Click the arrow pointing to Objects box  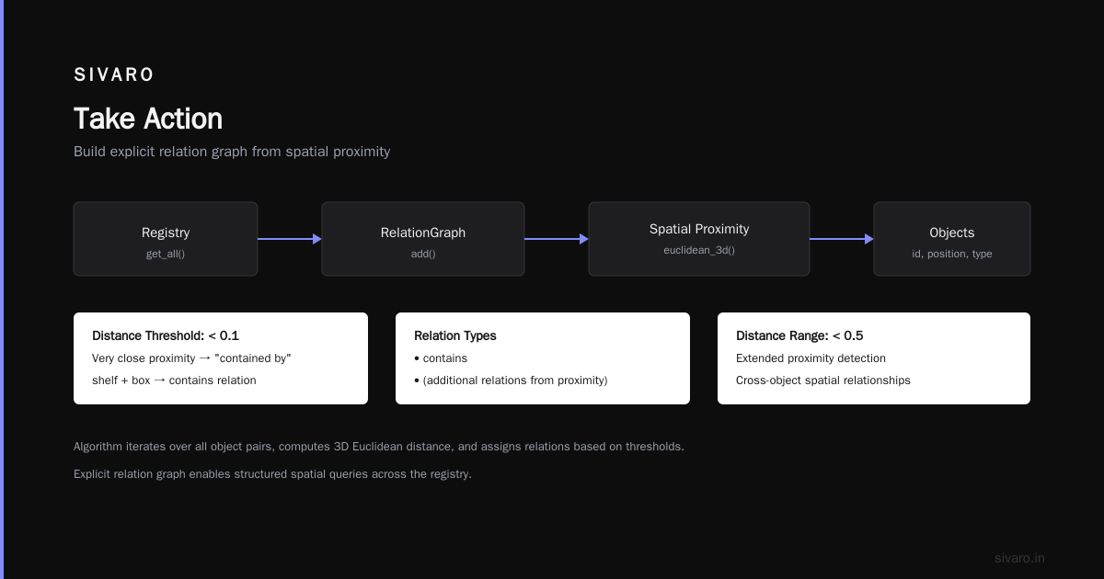click(x=842, y=239)
